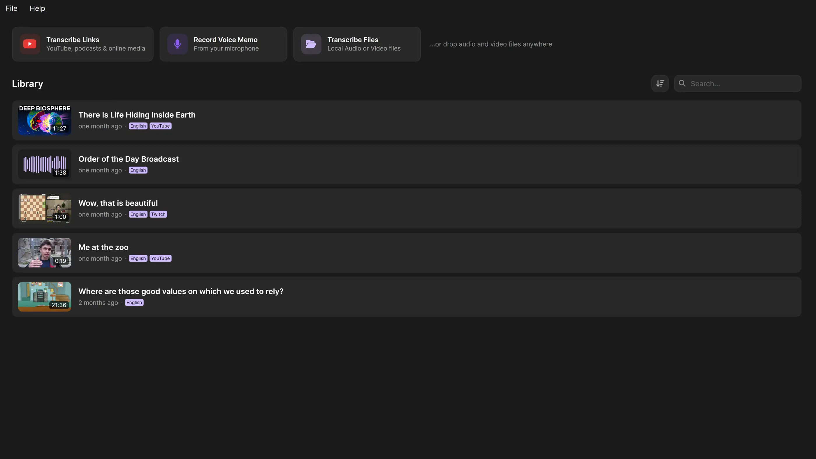This screenshot has width=816, height=459.
Task: Click the purple microphone icon
Action: [177, 44]
